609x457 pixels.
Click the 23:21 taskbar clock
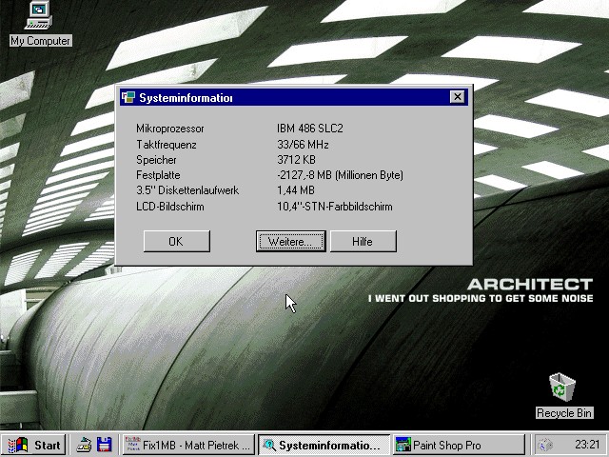tap(587, 445)
